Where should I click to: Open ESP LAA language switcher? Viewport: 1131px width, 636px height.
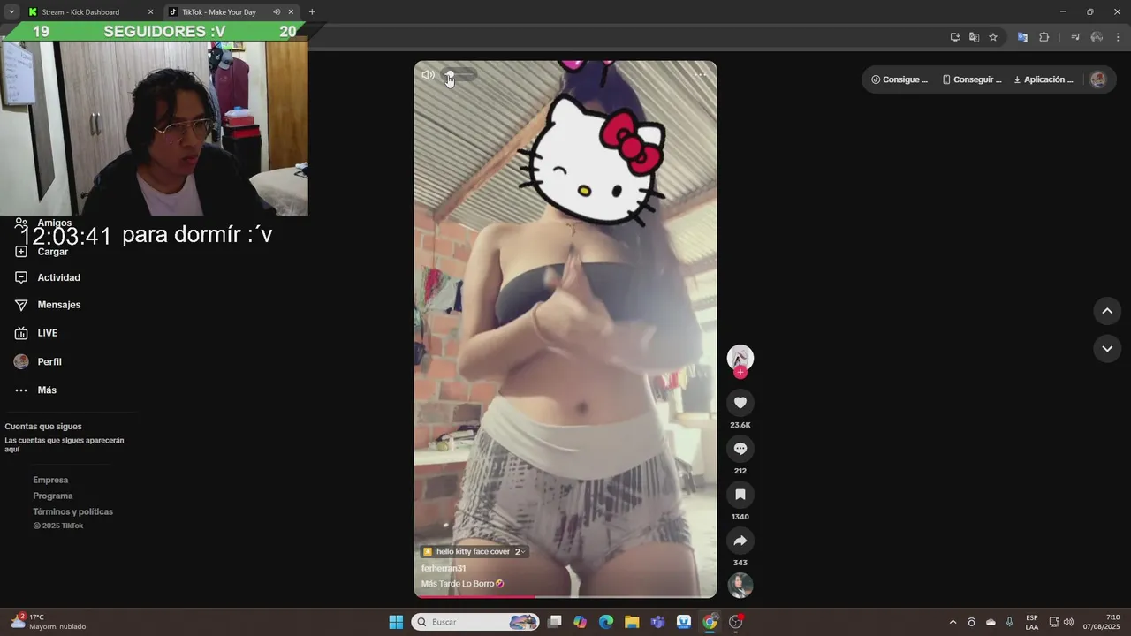pos(1032,622)
